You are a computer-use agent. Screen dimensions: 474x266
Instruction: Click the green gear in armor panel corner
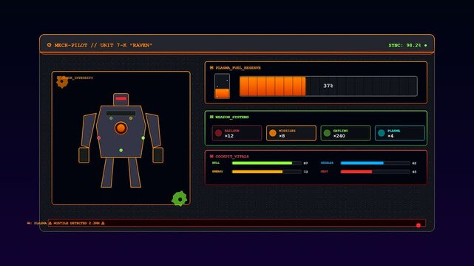[179, 199]
